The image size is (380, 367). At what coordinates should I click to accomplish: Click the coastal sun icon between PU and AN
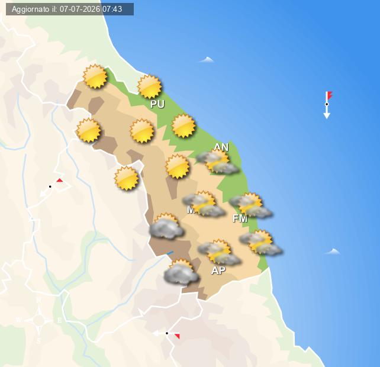[183, 126]
